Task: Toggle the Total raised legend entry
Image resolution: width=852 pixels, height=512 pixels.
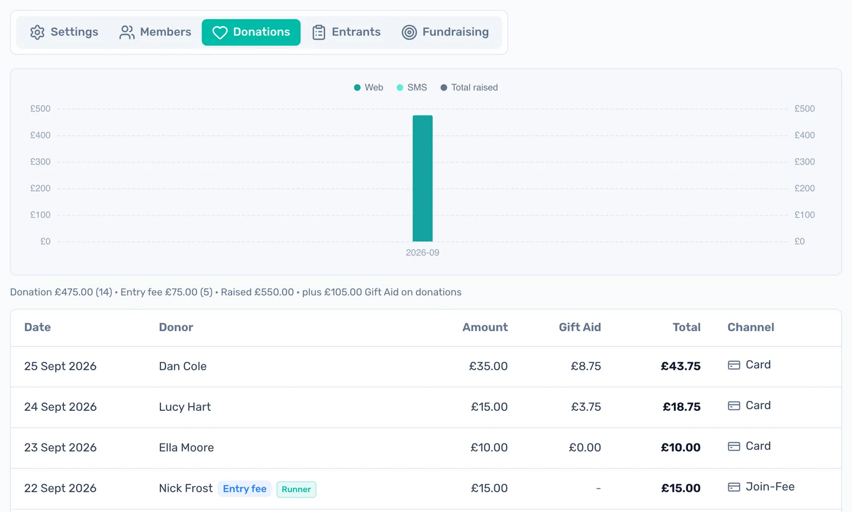Action: click(x=469, y=87)
